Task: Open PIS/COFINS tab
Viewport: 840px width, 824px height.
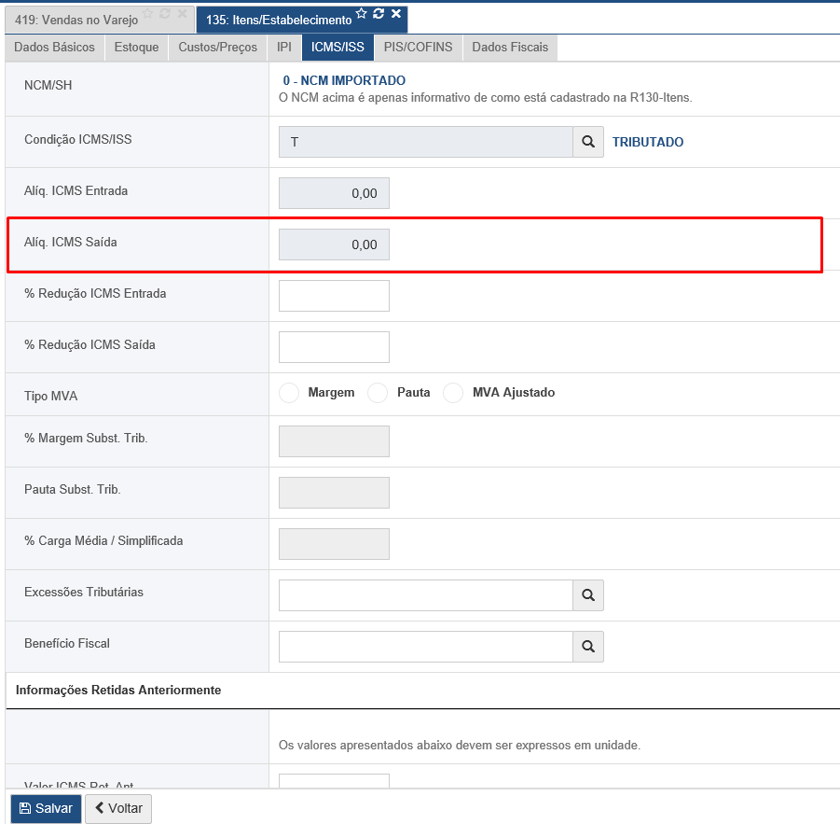Action: [x=418, y=48]
